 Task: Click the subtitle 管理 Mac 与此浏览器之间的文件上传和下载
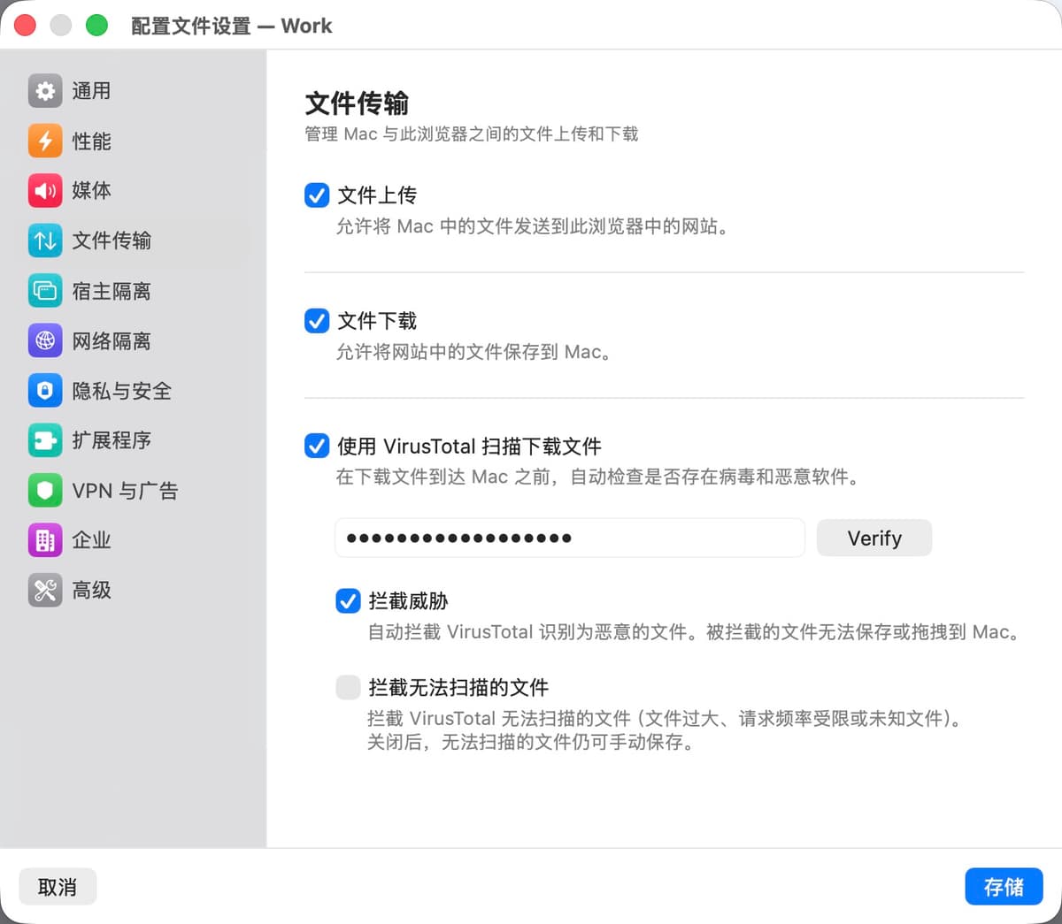pos(472,134)
